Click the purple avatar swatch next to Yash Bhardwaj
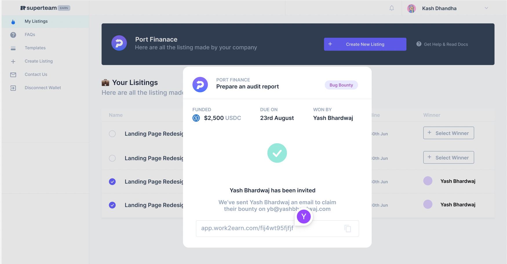This screenshot has width=507, height=264. pos(428,181)
